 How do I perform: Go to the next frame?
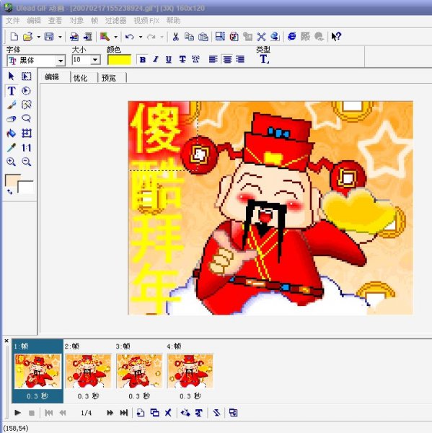[x=110, y=413]
